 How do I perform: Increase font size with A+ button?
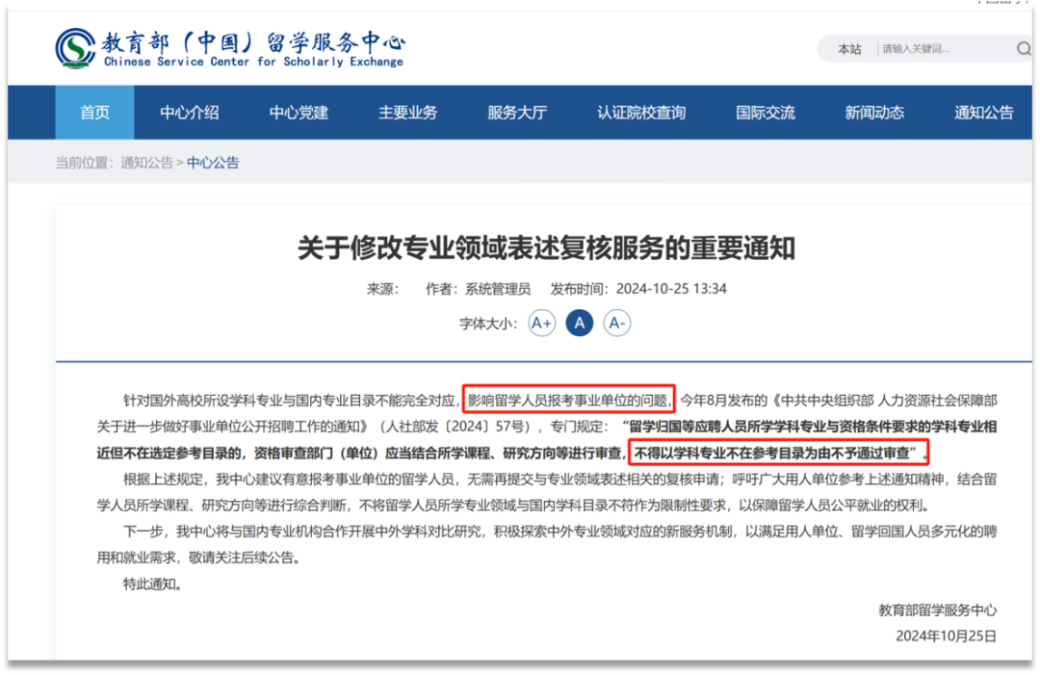[542, 324]
